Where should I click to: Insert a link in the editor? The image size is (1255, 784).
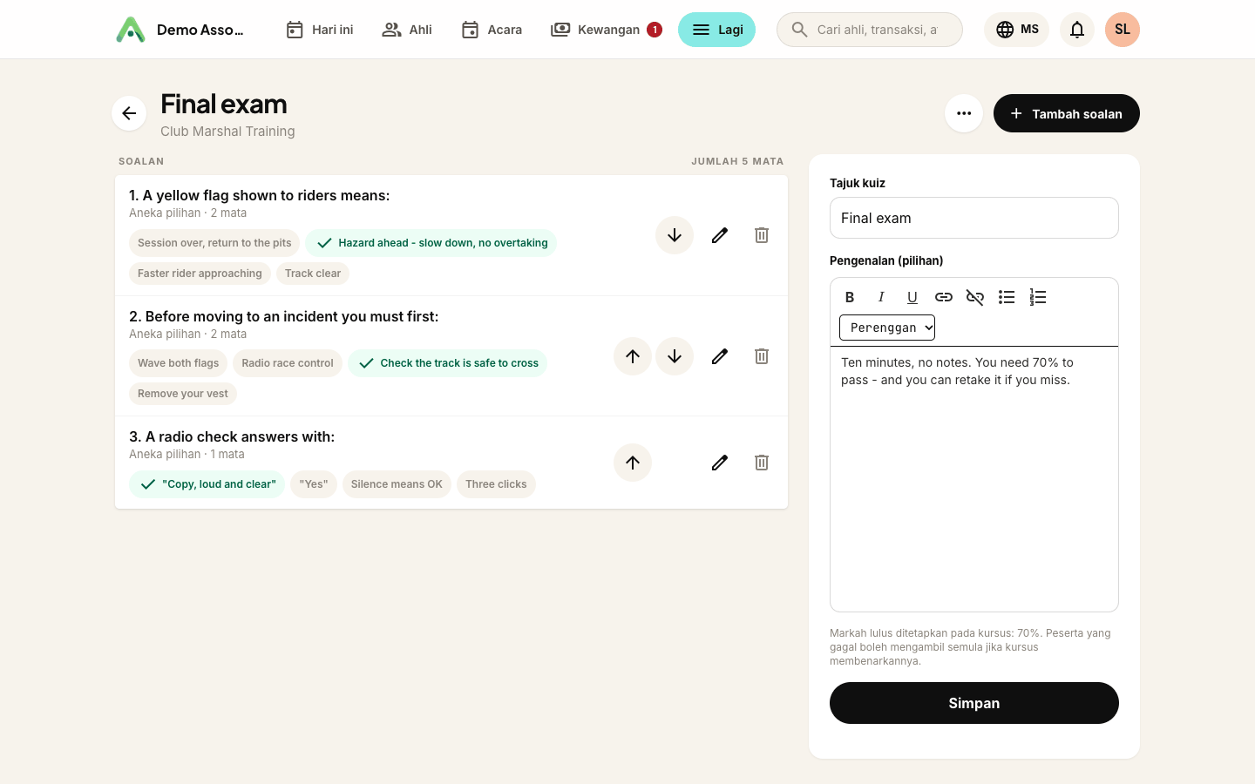point(944,297)
